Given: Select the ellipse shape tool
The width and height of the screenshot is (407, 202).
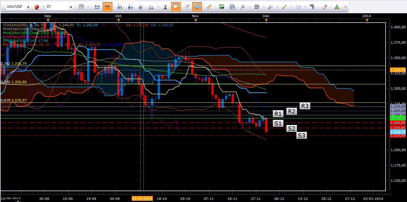Looking at the screenshot, I should (x=298, y=7).
